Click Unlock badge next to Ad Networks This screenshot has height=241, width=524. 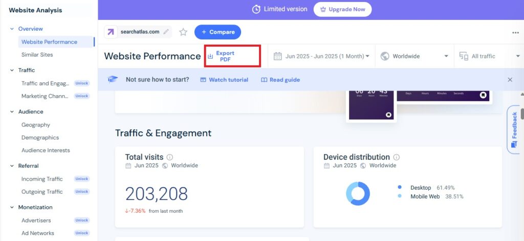point(81,233)
